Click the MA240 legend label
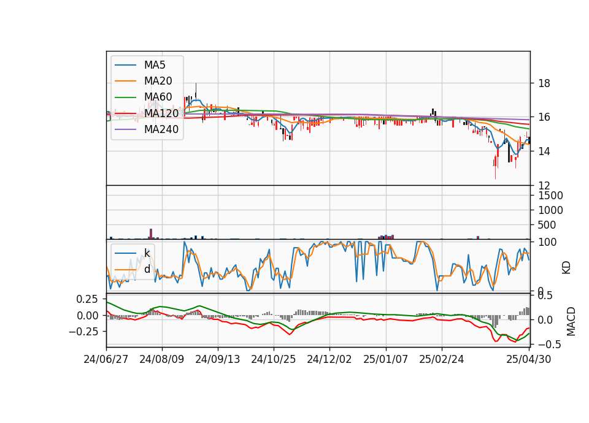The image size is (589, 423). pos(161,129)
